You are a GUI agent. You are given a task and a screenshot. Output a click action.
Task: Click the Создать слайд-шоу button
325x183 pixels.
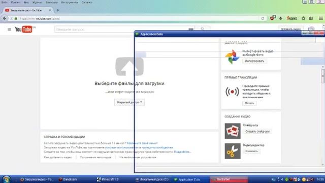257,131
